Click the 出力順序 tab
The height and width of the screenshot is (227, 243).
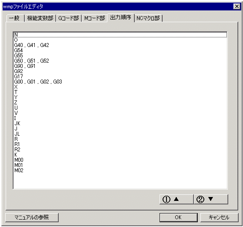coord(120,17)
